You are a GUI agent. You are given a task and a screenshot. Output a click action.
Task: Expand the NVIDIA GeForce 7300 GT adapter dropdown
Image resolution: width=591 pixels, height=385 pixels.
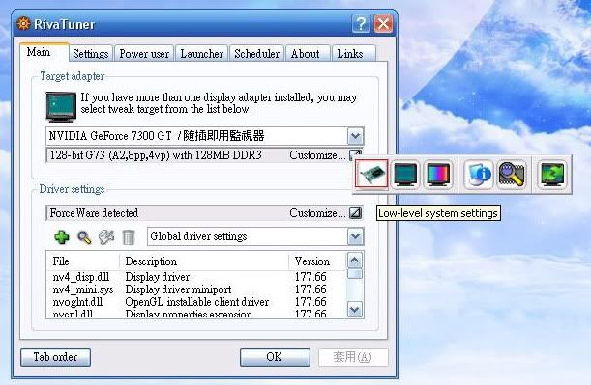pos(355,136)
